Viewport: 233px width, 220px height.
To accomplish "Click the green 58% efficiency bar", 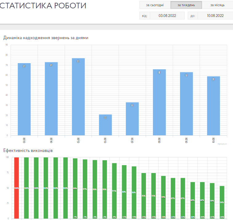I will point(212,201).
